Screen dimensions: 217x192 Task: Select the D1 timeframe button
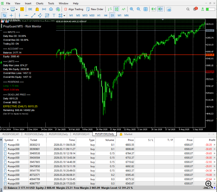click(112, 16)
